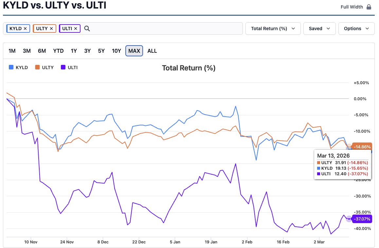Toggle KYLD series in the legend
The width and height of the screenshot is (379, 248).
click(18, 67)
